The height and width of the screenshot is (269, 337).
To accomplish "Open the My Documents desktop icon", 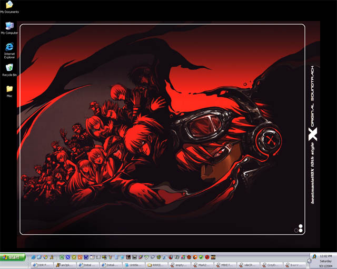I will pyautogui.click(x=9, y=7).
